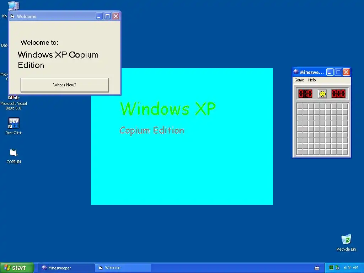The height and width of the screenshot is (273, 364).
Task: Click the keyboard icon in the taskbar
Action: 317,268
